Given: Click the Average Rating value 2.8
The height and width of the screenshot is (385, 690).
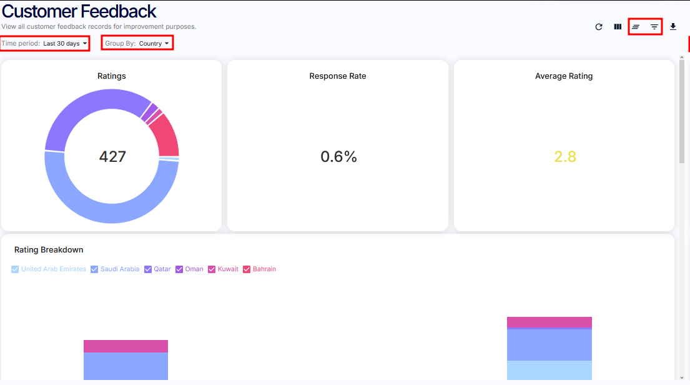Looking at the screenshot, I should 564,156.
